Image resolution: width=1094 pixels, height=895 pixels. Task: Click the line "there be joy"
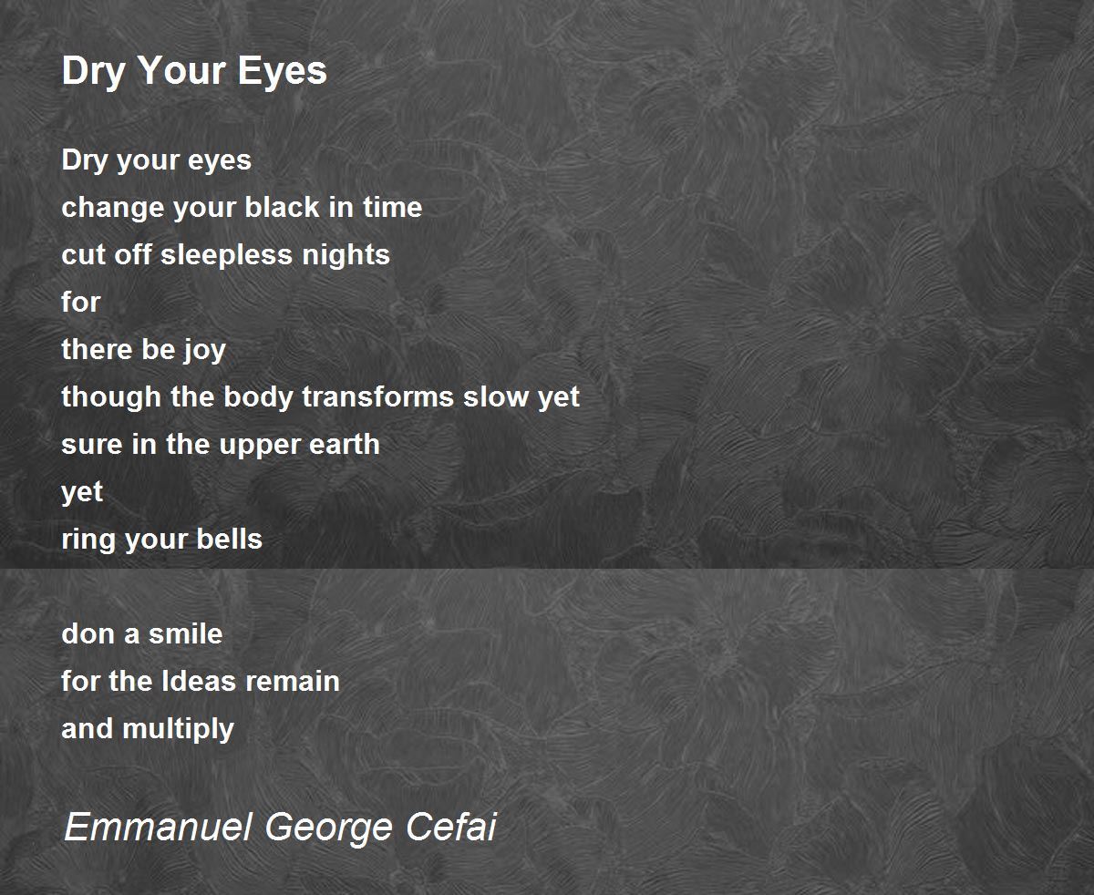143,351
